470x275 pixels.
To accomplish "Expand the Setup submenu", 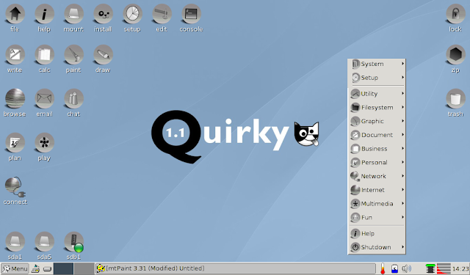I will [x=377, y=78].
